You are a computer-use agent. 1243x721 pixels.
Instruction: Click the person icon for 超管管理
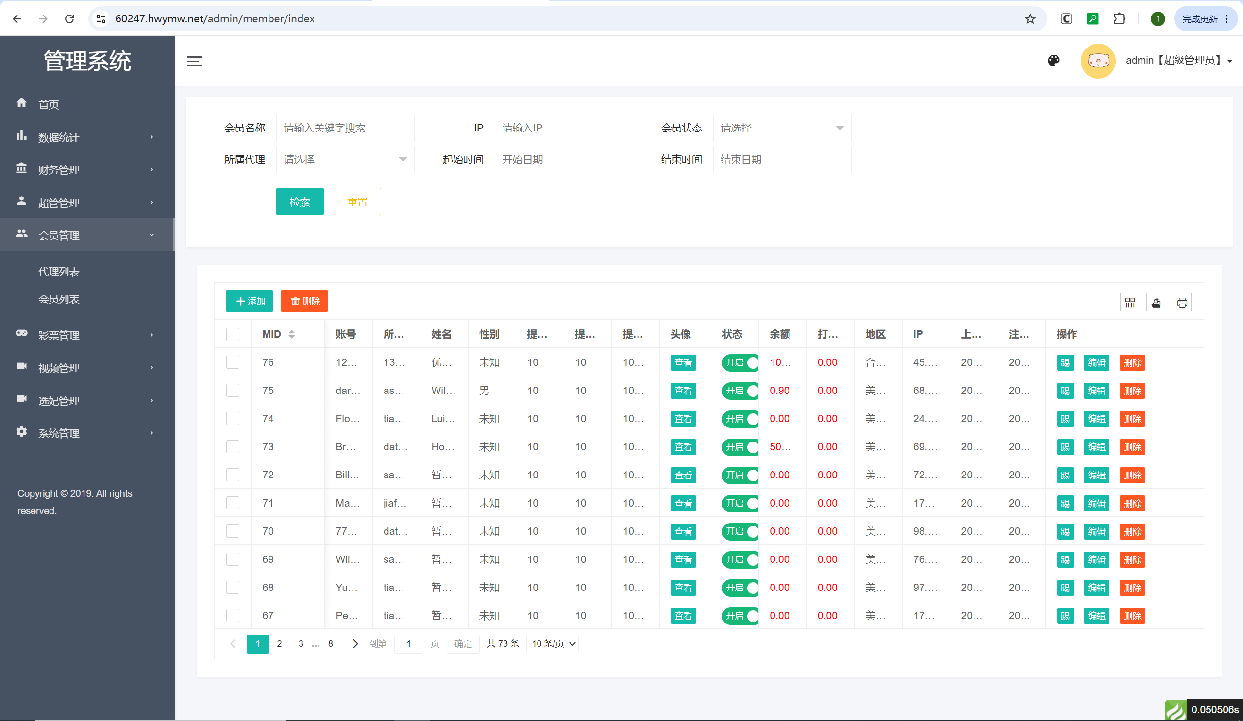22,200
